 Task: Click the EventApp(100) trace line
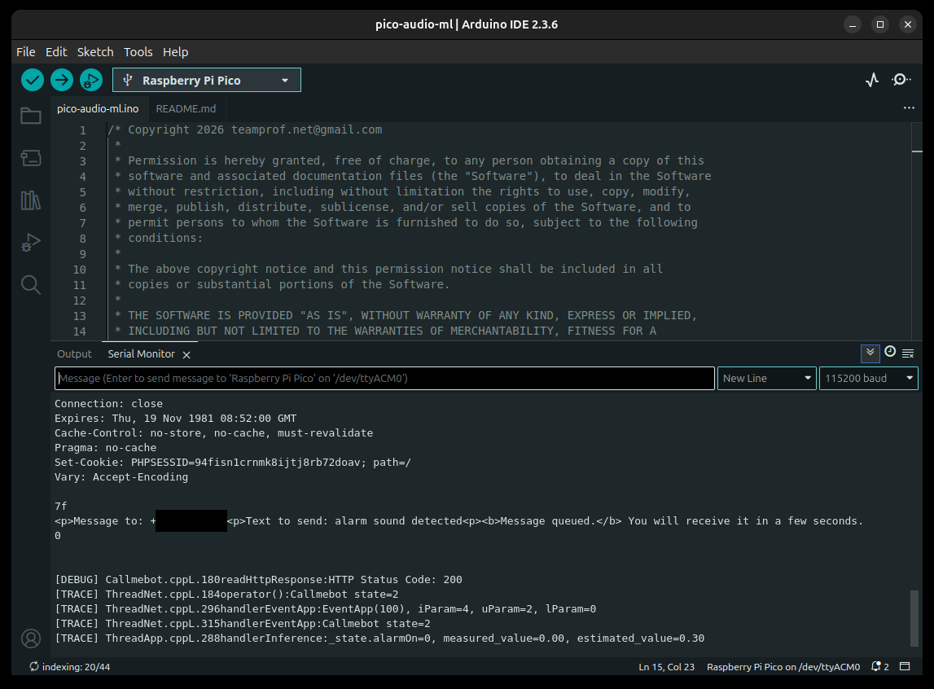pos(325,609)
